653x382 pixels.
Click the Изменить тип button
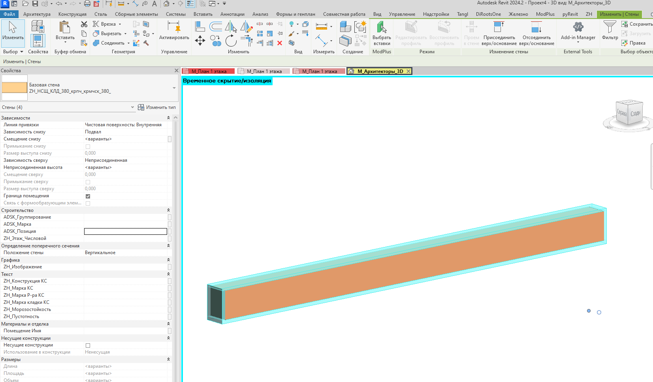coord(157,107)
